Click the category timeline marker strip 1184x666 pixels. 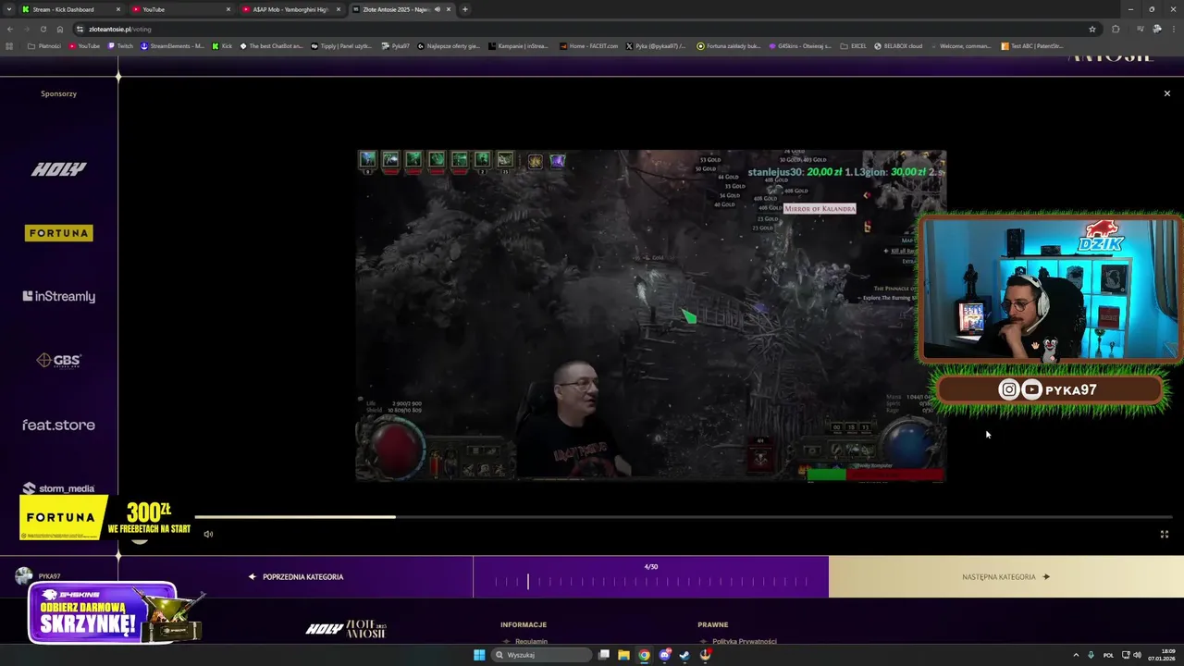tap(650, 582)
